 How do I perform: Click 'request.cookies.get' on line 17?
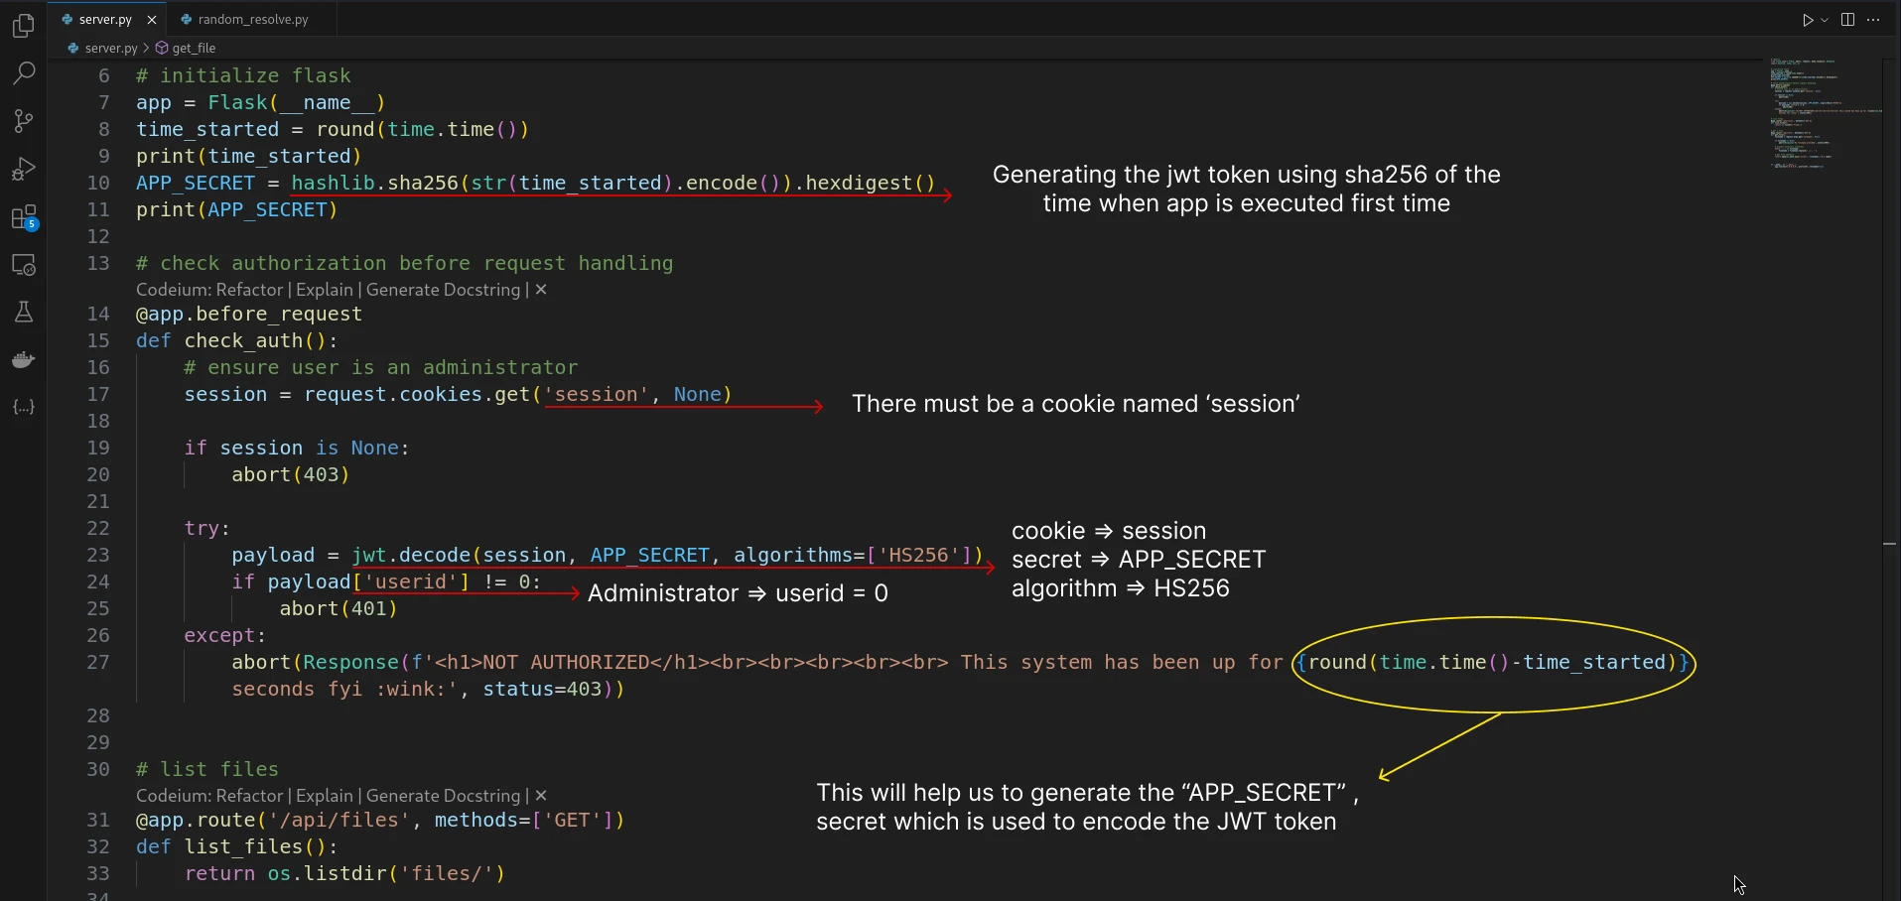(417, 394)
